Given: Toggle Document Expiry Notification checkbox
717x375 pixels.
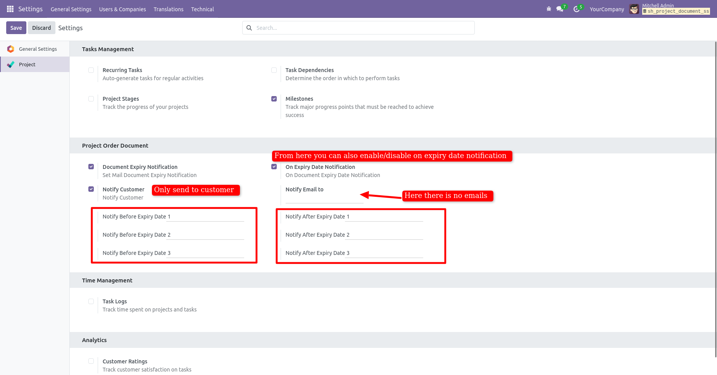Looking at the screenshot, I should point(91,167).
